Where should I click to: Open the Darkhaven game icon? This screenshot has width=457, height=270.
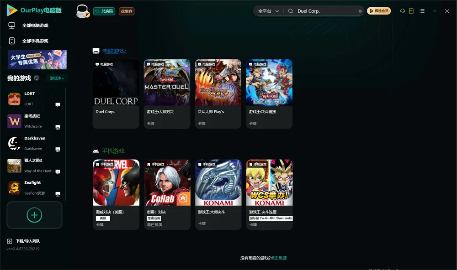[14, 143]
